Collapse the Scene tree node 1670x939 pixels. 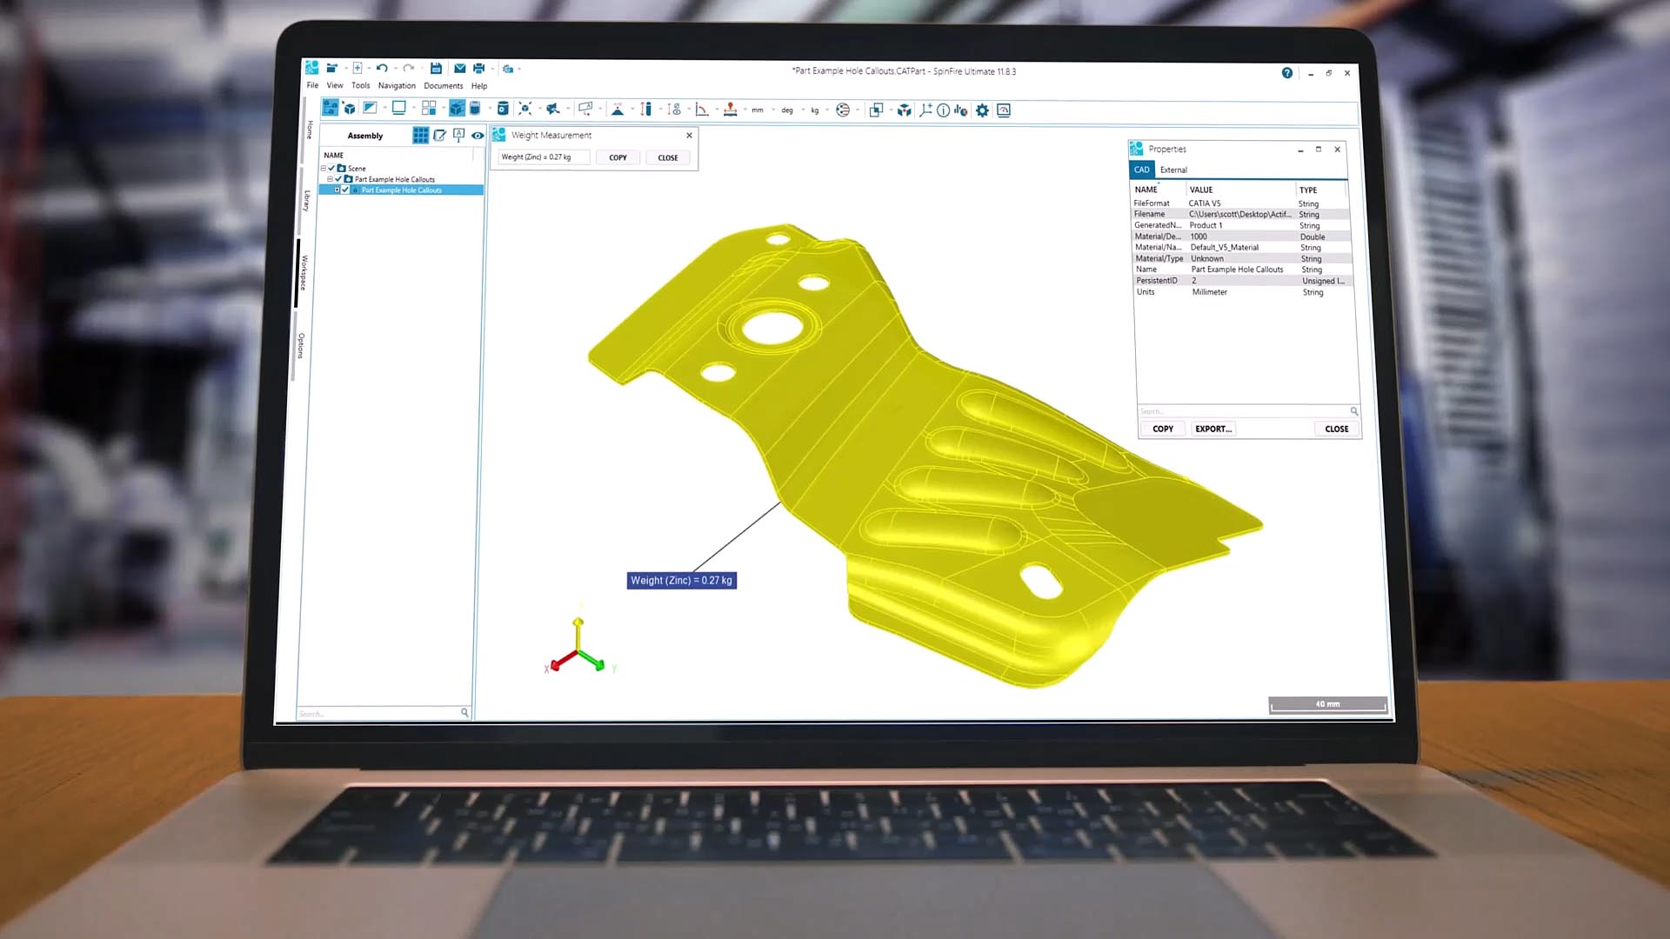tap(324, 169)
